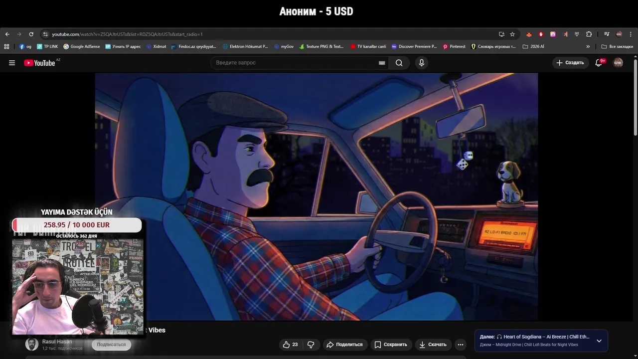The height and width of the screenshot is (359, 638).
Task: Open Chrome three-dot menu
Action: click(x=631, y=34)
